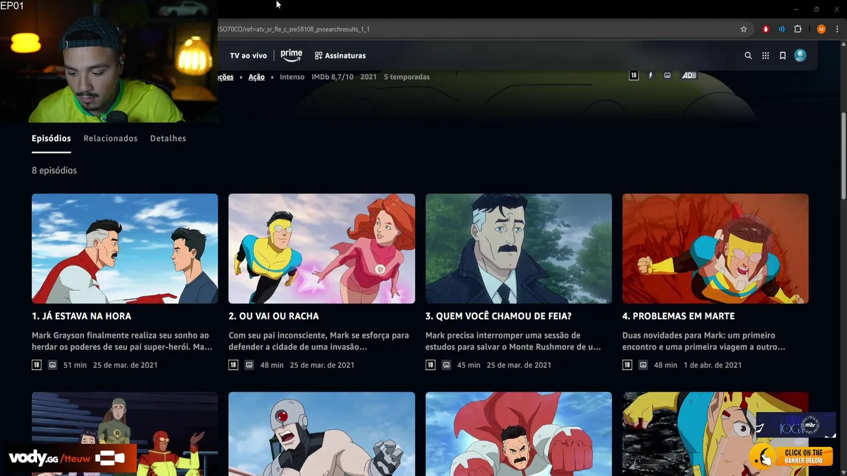Screen dimensions: 847x476
Task: Click the Prime logo
Action: (291, 55)
